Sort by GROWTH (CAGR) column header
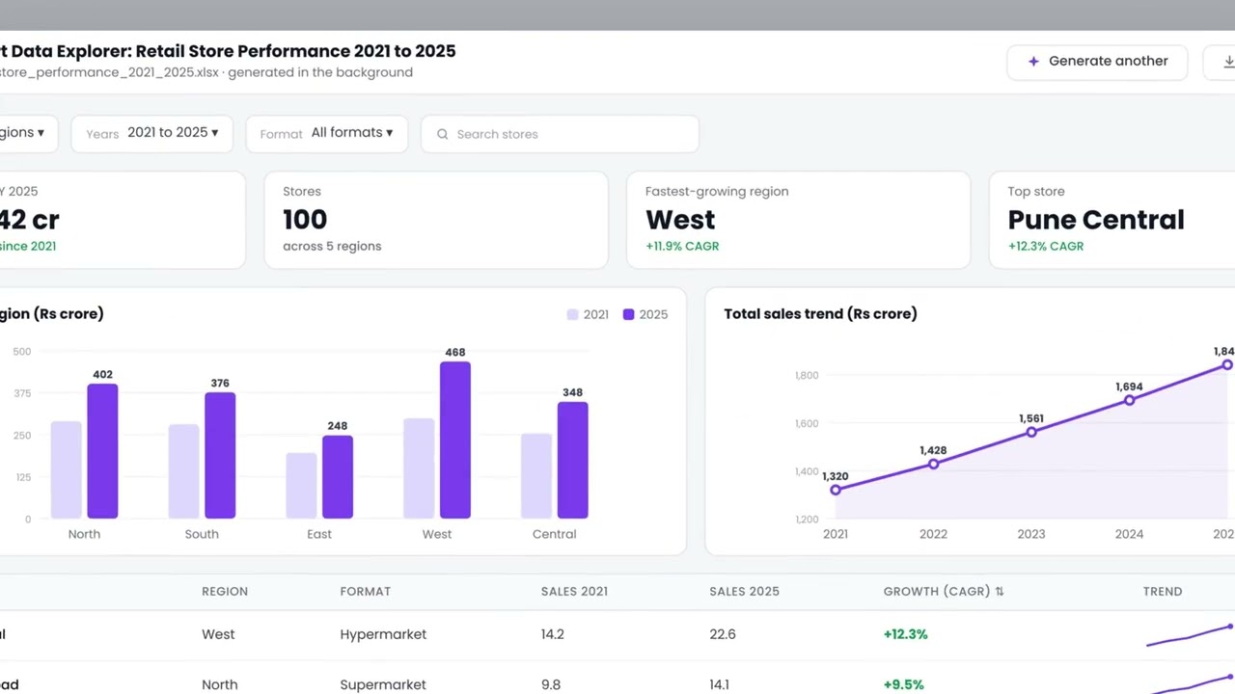 [944, 591]
